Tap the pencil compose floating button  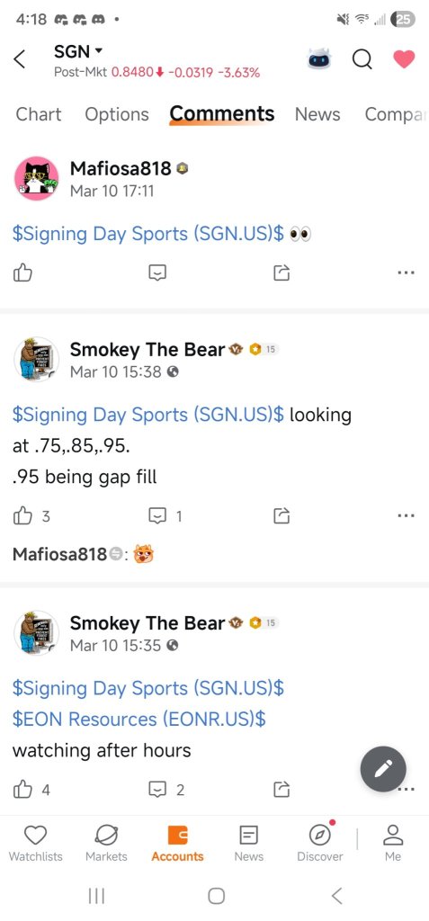383,767
